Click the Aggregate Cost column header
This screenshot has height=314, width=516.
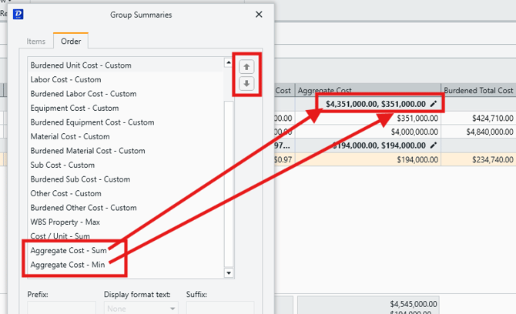[x=367, y=91]
